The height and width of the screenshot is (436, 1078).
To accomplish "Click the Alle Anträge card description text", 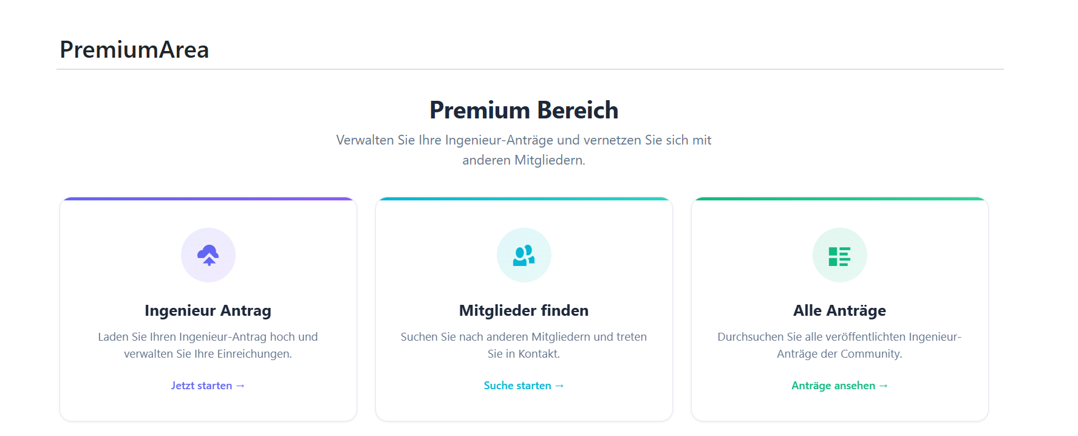I will pyautogui.click(x=839, y=345).
